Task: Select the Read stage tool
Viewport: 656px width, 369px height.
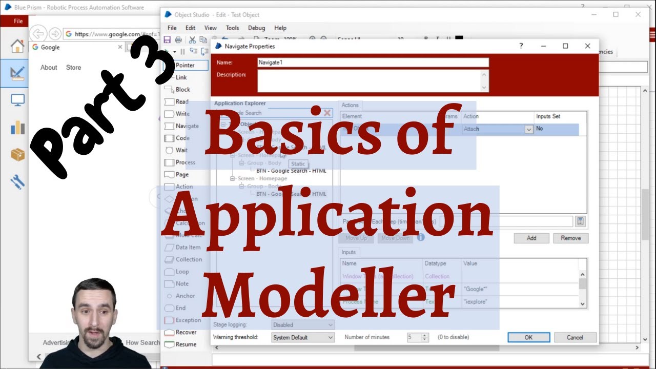Action: [176, 101]
